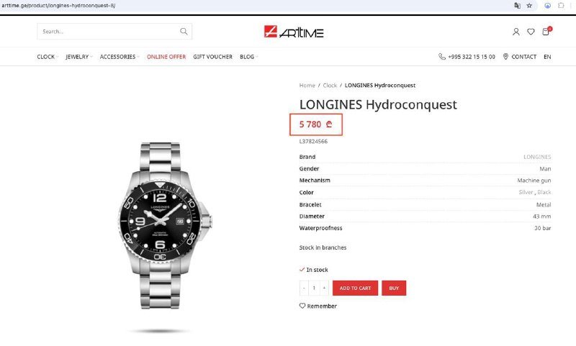Expand the Jewelry menu dropdown
This screenshot has height=346, width=576.
(79, 57)
